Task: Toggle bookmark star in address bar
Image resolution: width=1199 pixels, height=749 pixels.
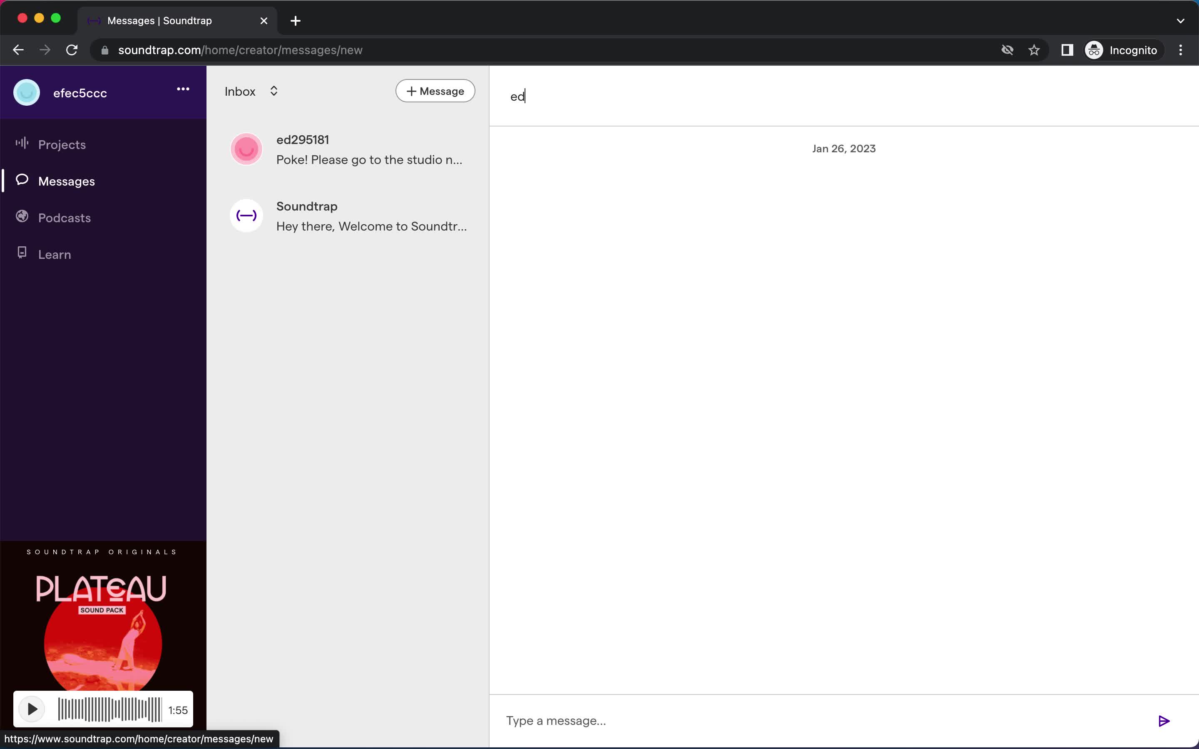Action: [x=1035, y=50]
